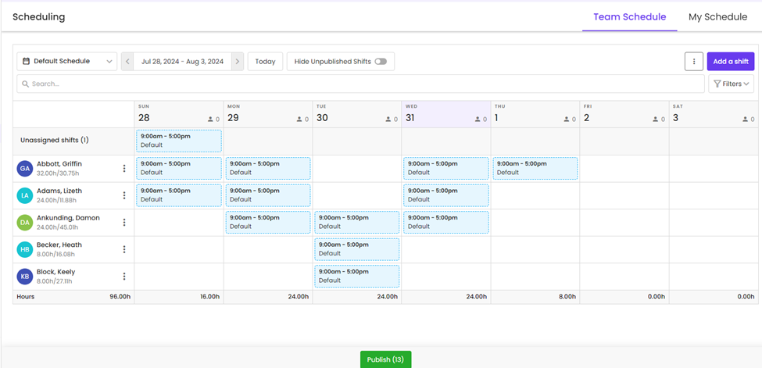Viewport: 762px width, 368px height.
Task: Open the three-dot menu for Becker, Heath
Action: tap(124, 249)
